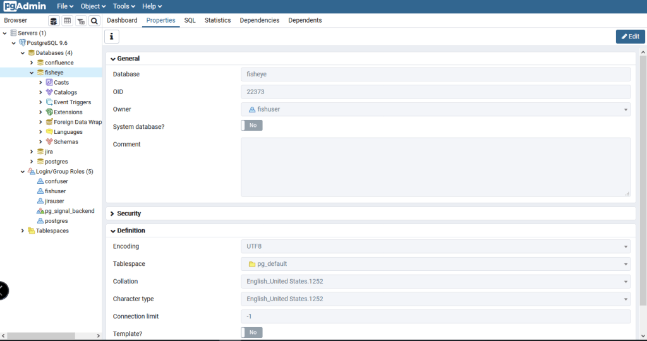Click the Search Objects magnifier icon

click(x=94, y=21)
